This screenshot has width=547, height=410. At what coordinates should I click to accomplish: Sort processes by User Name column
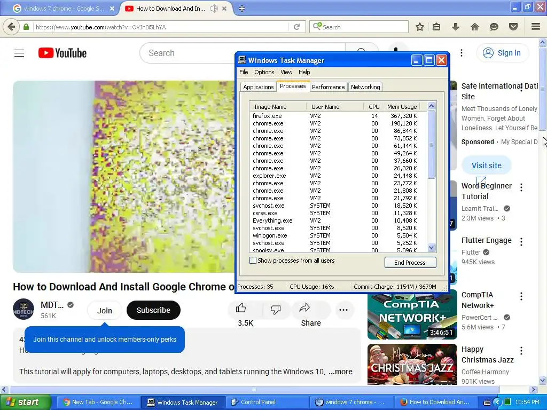(x=334, y=107)
